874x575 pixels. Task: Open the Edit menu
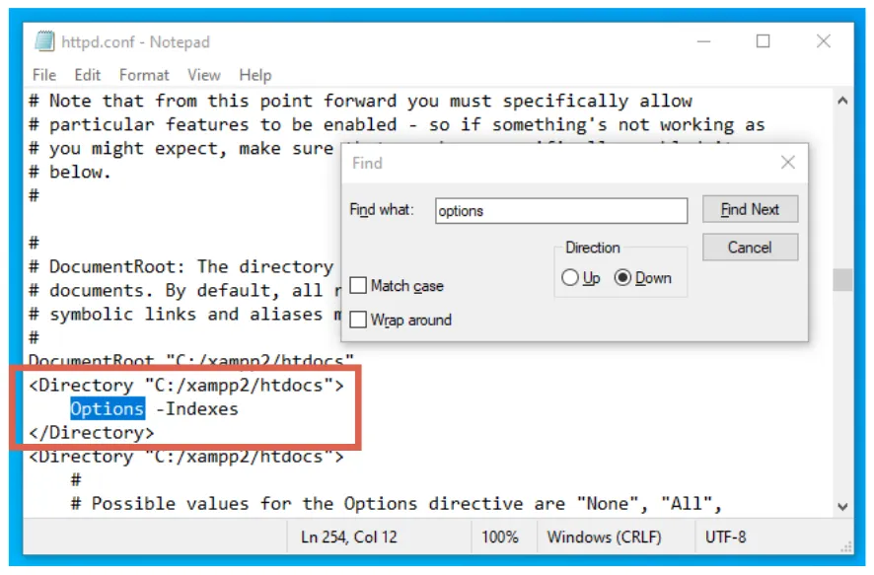(86, 74)
